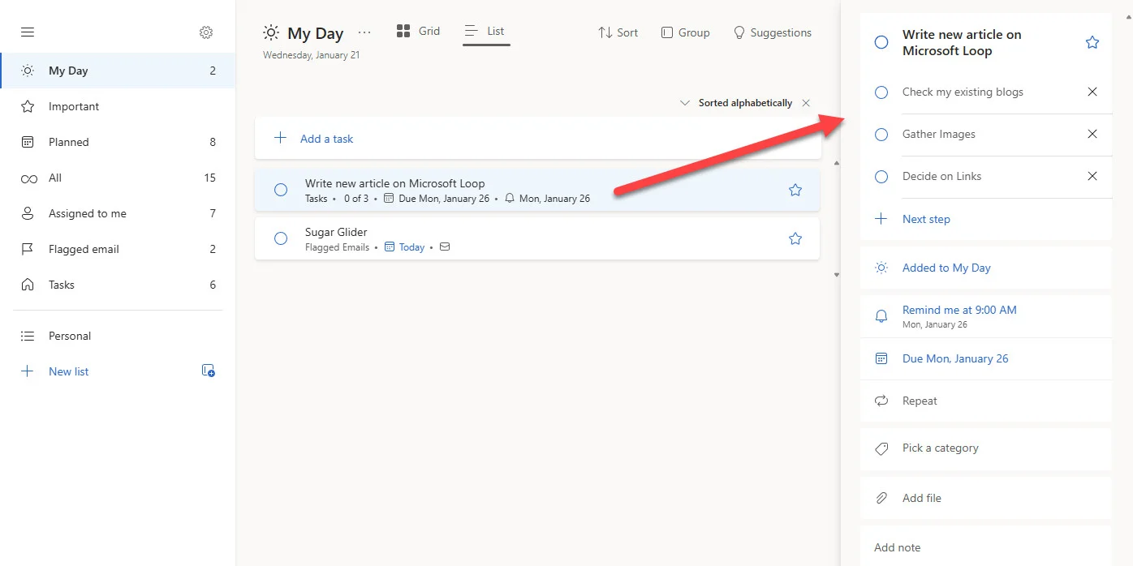This screenshot has height=566, width=1133.
Task: Open the settings gear icon
Action: pos(206,32)
